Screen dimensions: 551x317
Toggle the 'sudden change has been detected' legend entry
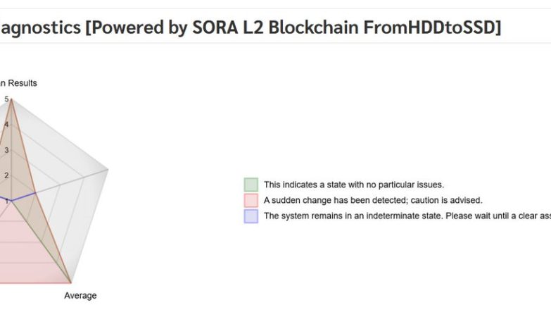tap(373, 200)
